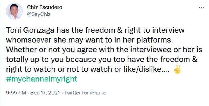
Task: Open the Twitter for iPhone source link
Action: tap(86, 93)
